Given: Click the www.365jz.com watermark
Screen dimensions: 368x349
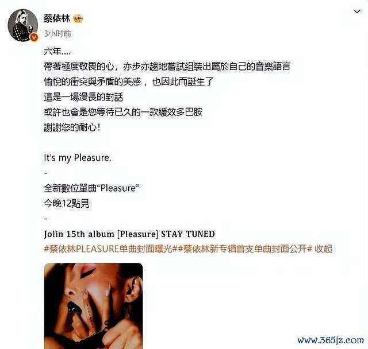Looking at the screenshot, I should pos(331,340).
